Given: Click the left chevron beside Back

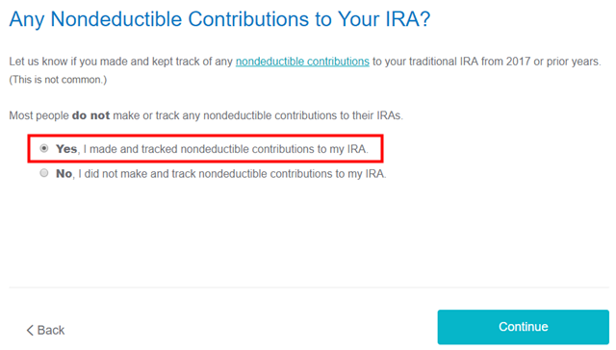Looking at the screenshot, I should [30, 330].
